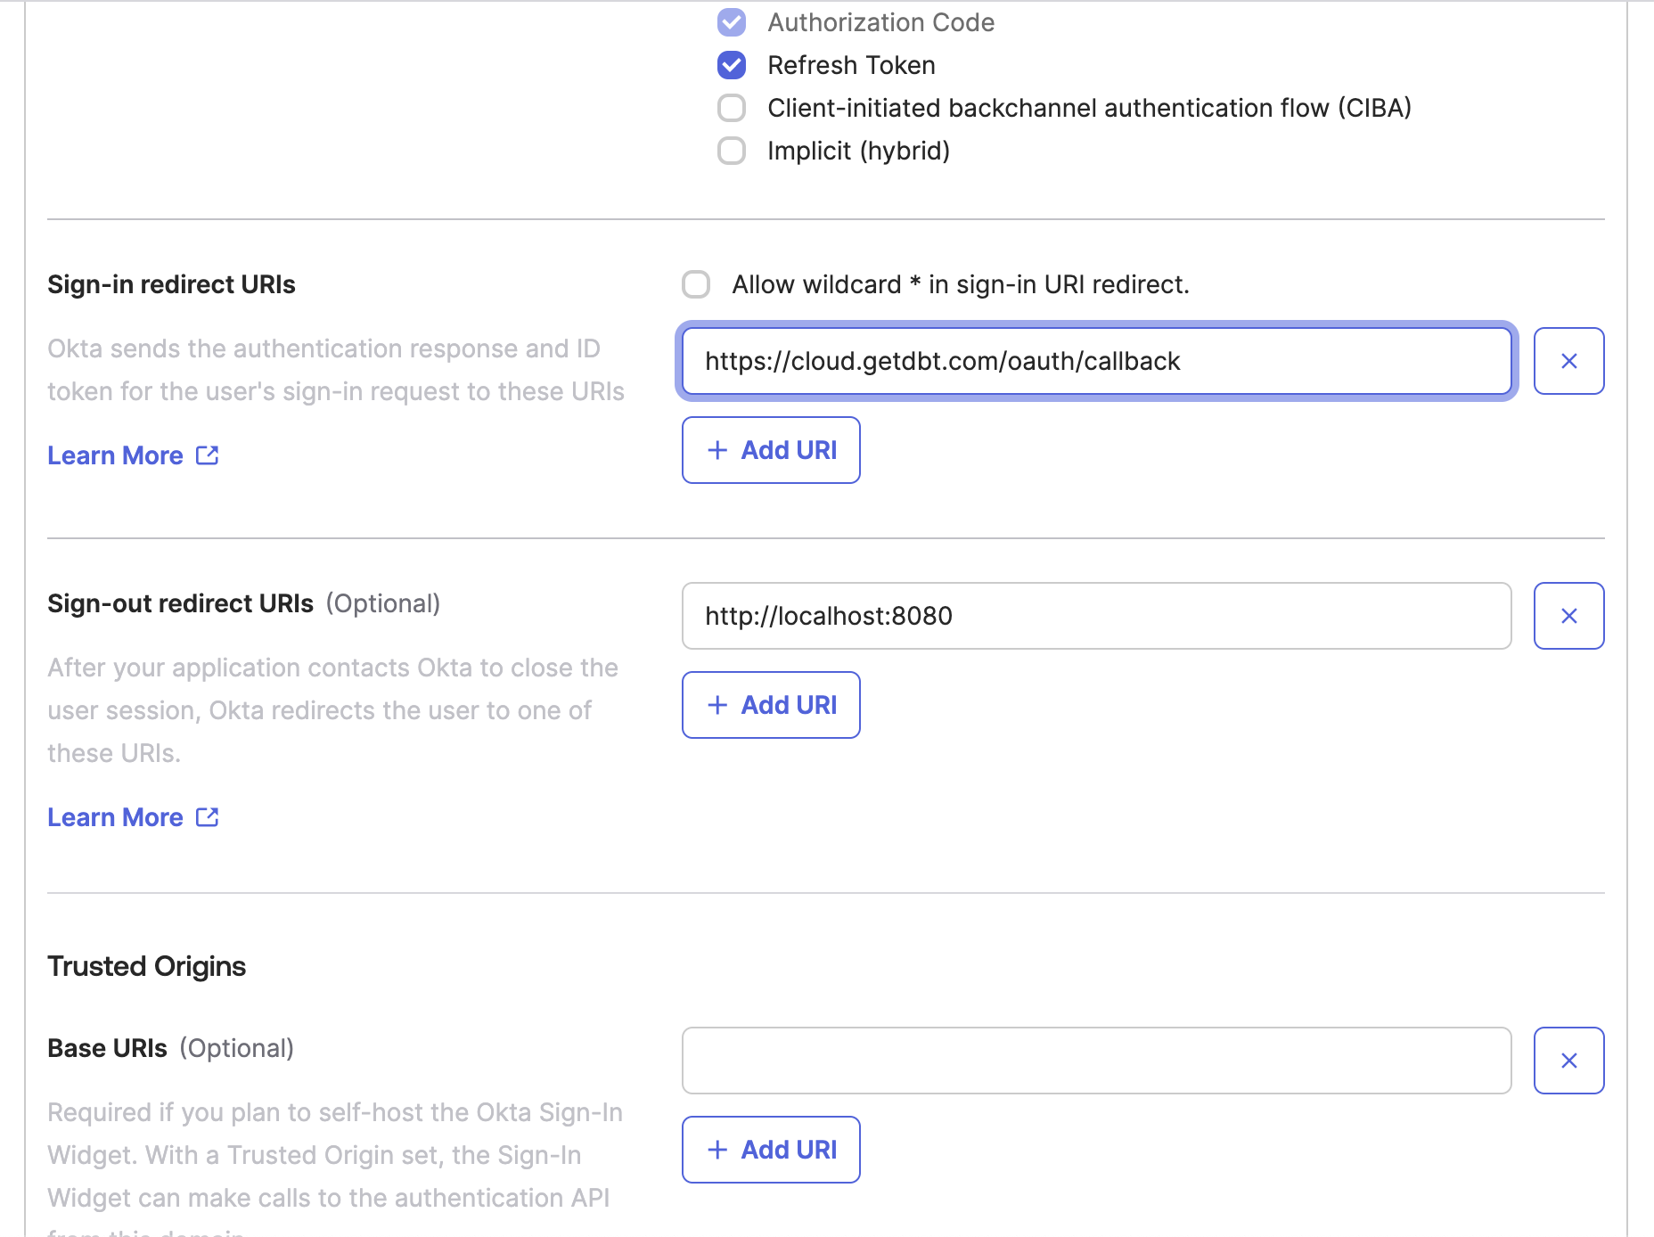
Task: Uncheck the Refresh Token grant type
Action: [731, 65]
